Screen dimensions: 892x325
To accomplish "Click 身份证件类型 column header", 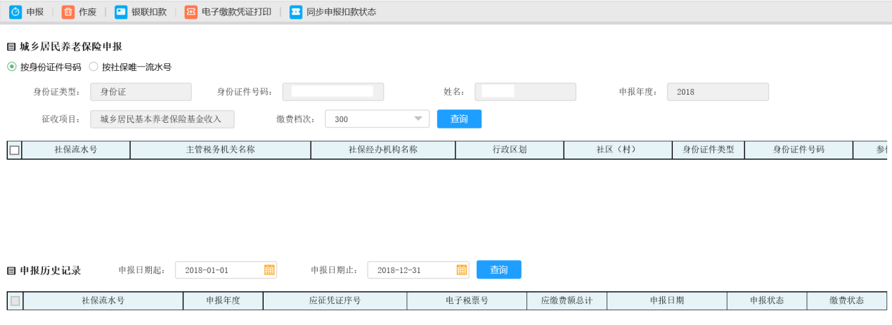I will pos(709,150).
